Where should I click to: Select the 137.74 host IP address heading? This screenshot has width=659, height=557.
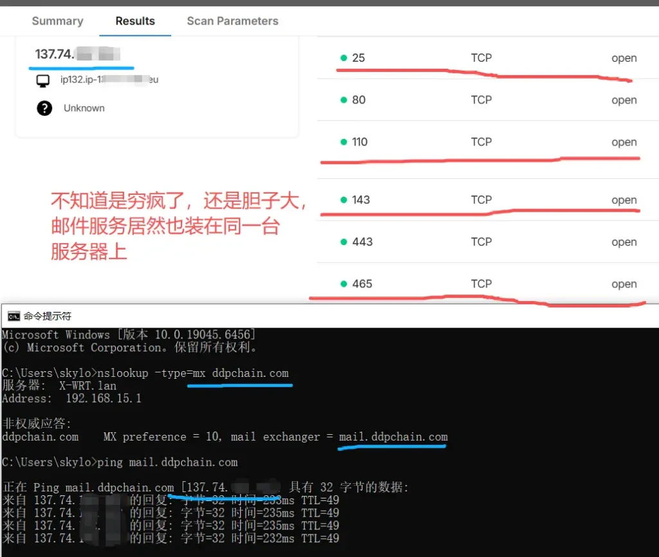click(77, 54)
